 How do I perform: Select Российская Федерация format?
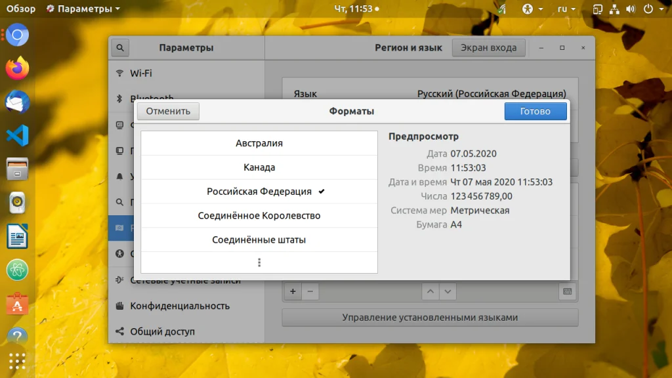259,191
